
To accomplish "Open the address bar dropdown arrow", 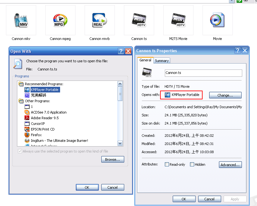I will 232,1.
